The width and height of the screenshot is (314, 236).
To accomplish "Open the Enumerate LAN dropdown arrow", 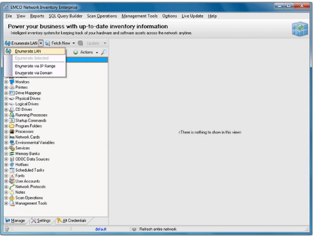I will pyautogui.click(x=41, y=43).
